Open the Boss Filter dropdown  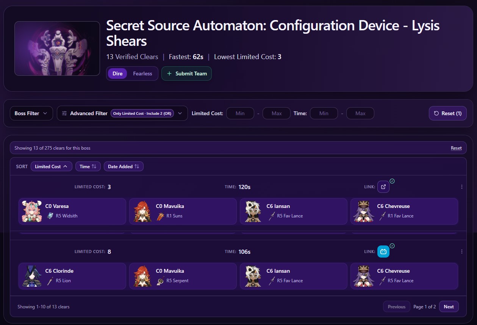tap(31, 113)
